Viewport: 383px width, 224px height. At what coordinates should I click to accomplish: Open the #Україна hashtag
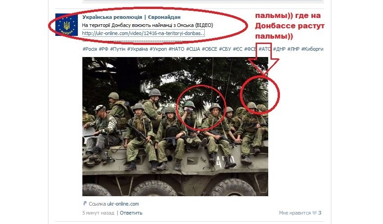tap(137, 49)
